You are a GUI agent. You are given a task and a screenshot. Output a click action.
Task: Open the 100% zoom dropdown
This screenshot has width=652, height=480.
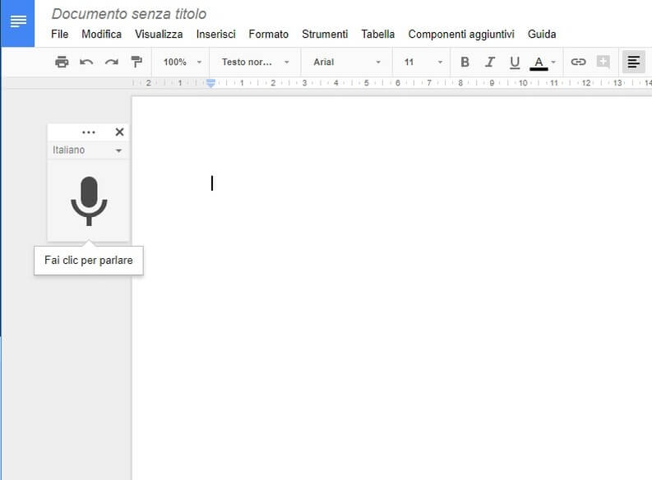click(181, 62)
